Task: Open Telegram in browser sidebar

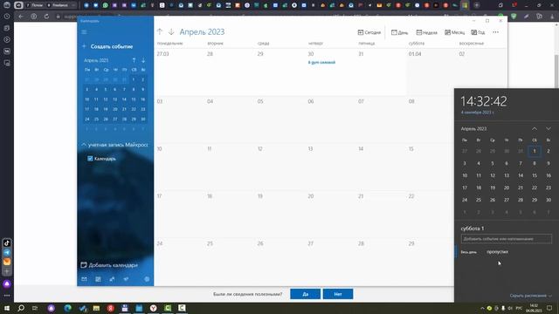Action: 7,252
